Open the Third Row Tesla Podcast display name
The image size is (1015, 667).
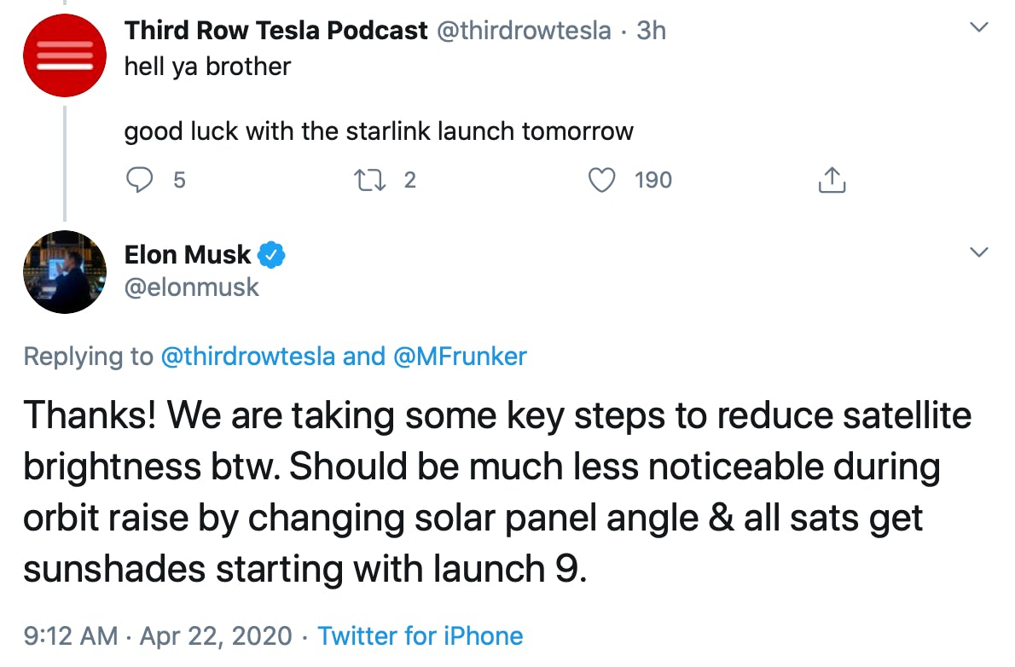tap(275, 31)
